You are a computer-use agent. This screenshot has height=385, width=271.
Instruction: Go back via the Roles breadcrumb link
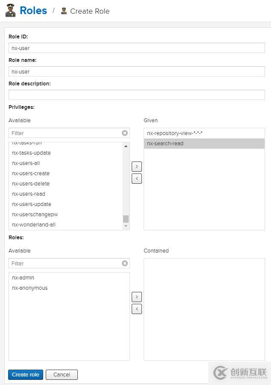tap(33, 11)
